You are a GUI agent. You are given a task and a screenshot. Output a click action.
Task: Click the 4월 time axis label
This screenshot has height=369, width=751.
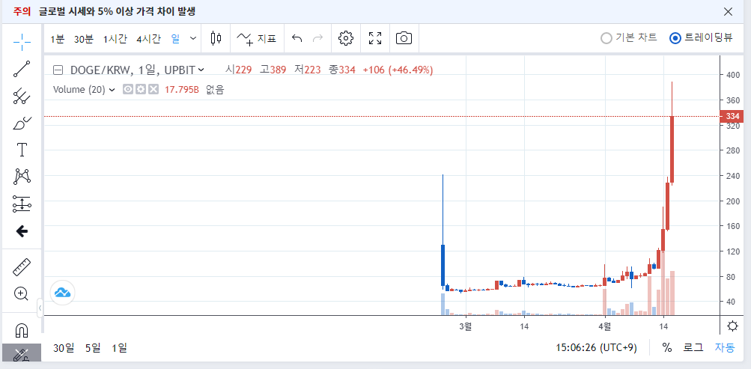point(606,327)
